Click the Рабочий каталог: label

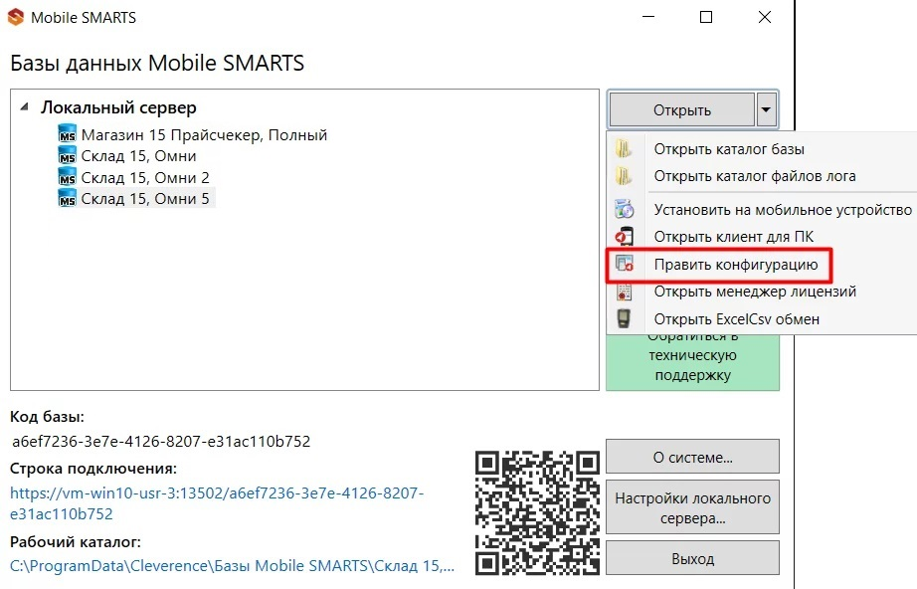pyautogui.click(x=76, y=541)
